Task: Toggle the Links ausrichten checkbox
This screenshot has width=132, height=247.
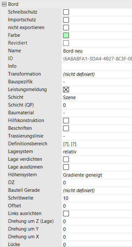Action: [x=66, y=214]
